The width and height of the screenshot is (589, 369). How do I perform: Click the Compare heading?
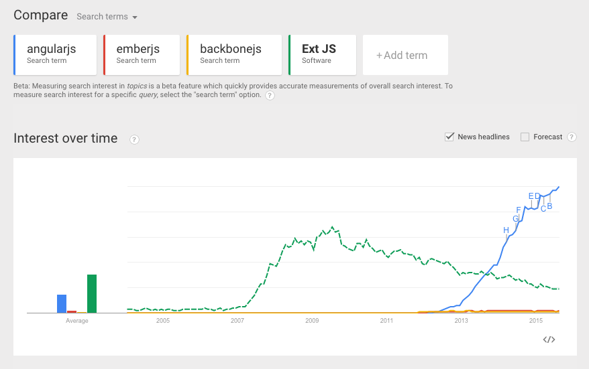point(40,15)
